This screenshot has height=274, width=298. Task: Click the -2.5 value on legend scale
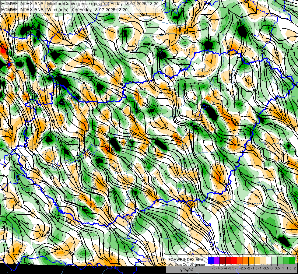point(243,268)
